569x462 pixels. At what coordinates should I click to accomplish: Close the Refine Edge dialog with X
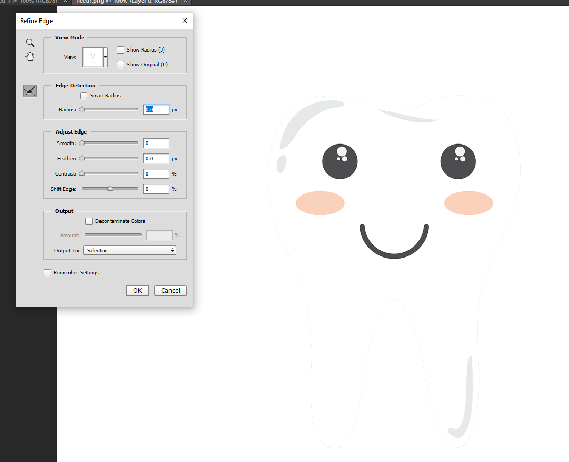[x=184, y=21]
